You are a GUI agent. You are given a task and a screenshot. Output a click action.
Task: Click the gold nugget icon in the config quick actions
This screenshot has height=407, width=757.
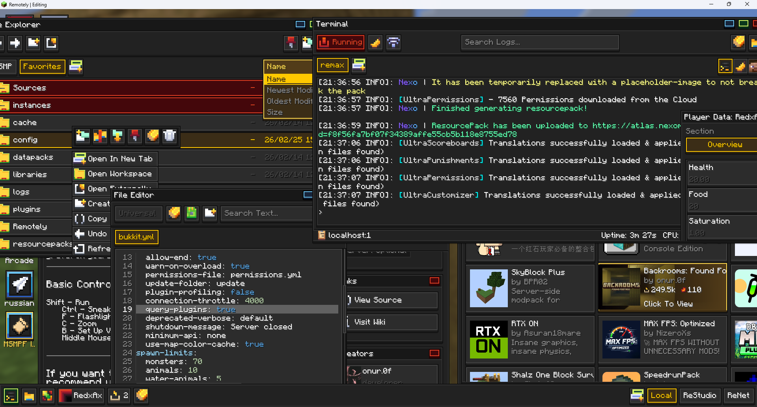click(x=152, y=136)
